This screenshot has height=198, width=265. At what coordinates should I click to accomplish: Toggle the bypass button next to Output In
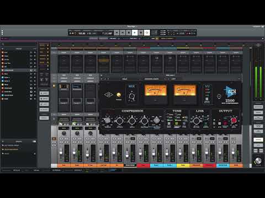point(219,123)
